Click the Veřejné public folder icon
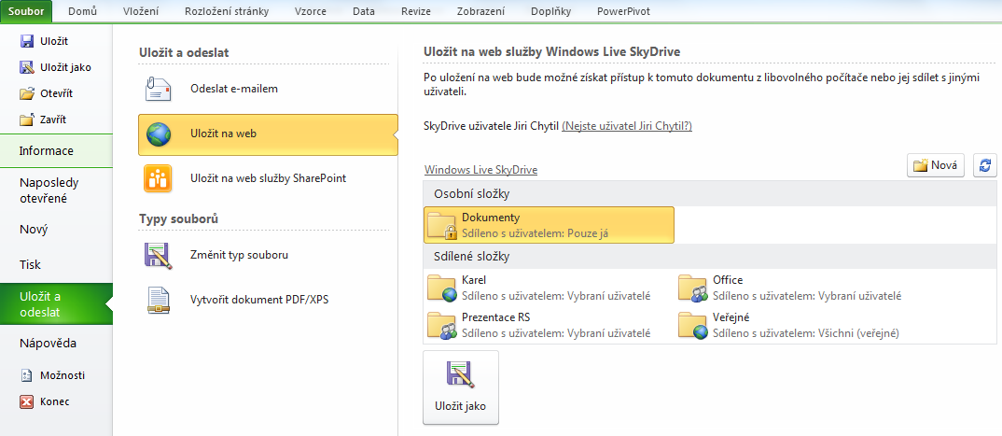Screen dimensions: 1002x436 click(693, 325)
